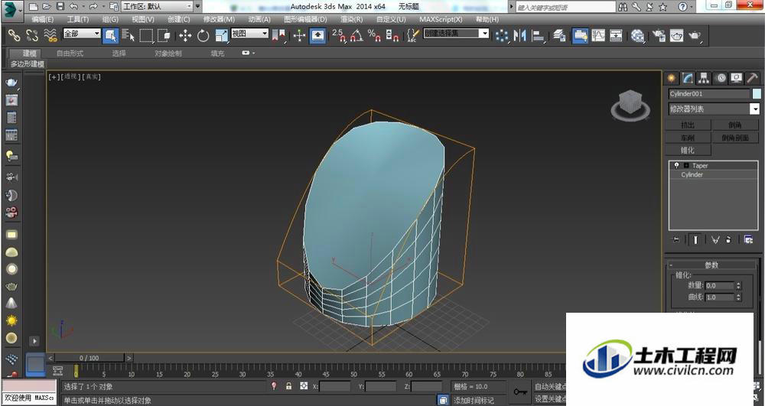Pick the Rectangular Selection Region tool
Screen dimensions: 765x406
(146, 36)
